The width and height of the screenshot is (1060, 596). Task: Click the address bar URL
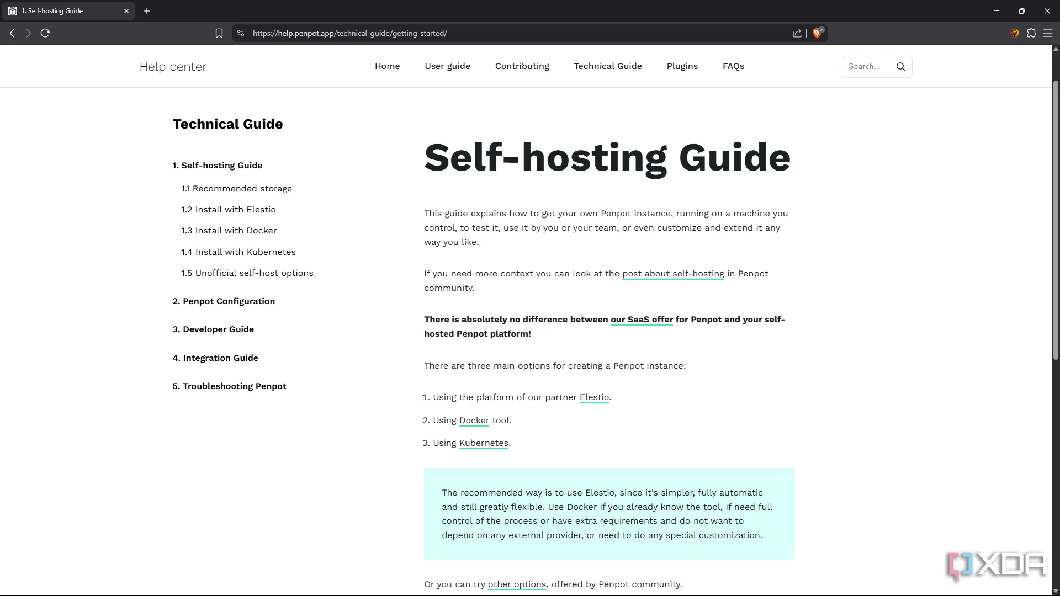(349, 33)
